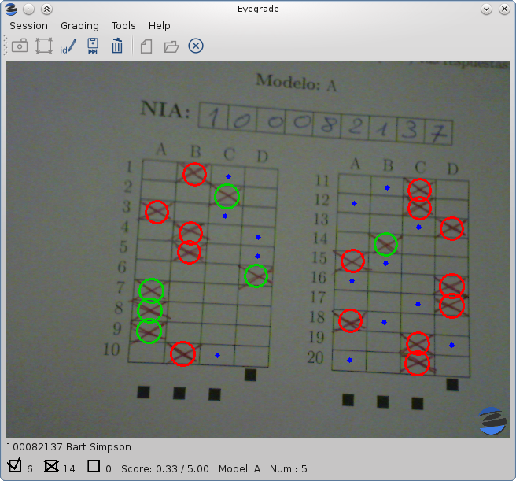
Task: Click the discard capture trash icon
Action: [117, 46]
